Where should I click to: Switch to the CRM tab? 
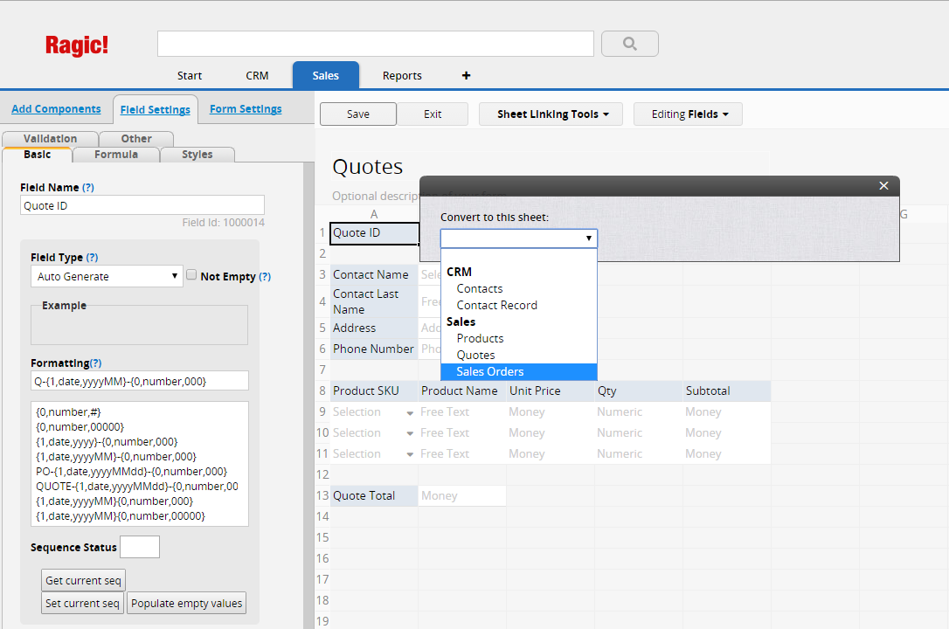click(257, 76)
